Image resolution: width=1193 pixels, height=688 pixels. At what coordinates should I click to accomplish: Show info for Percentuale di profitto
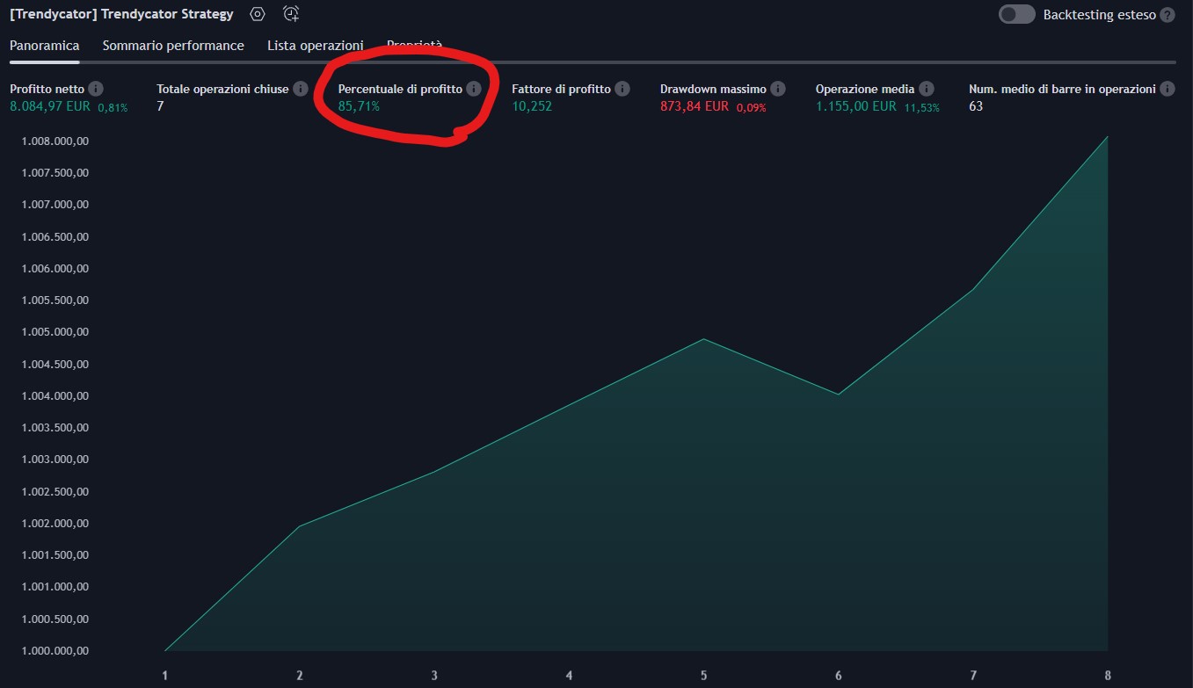[x=474, y=89]
